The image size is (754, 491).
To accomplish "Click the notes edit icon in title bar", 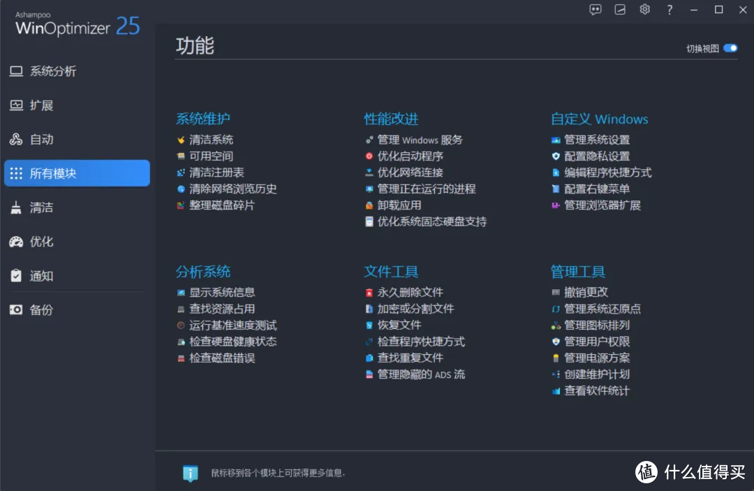I will [620, 10].
